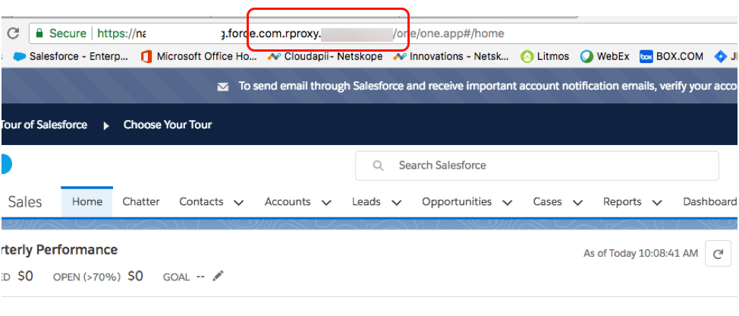Expand the Opportunities dropdown chevron
This screenshot has width=739, height=316.
point(507,203)
